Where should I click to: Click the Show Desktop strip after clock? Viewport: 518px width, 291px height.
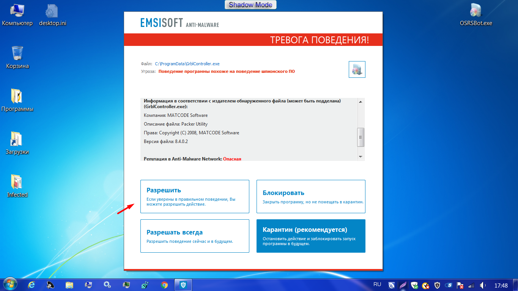(x=515, y=285)
